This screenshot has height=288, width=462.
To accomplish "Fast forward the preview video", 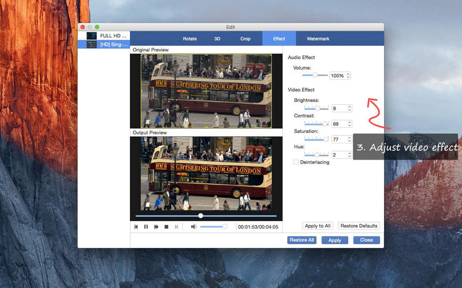I will coord(156,226).
